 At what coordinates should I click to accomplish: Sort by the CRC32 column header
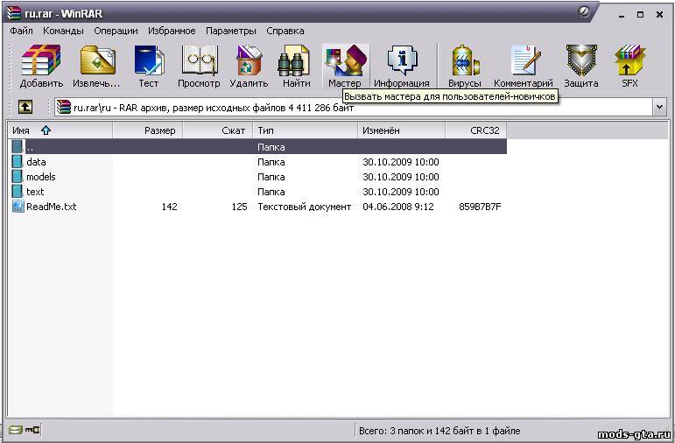pyautogui.click(x=476, y=130)
